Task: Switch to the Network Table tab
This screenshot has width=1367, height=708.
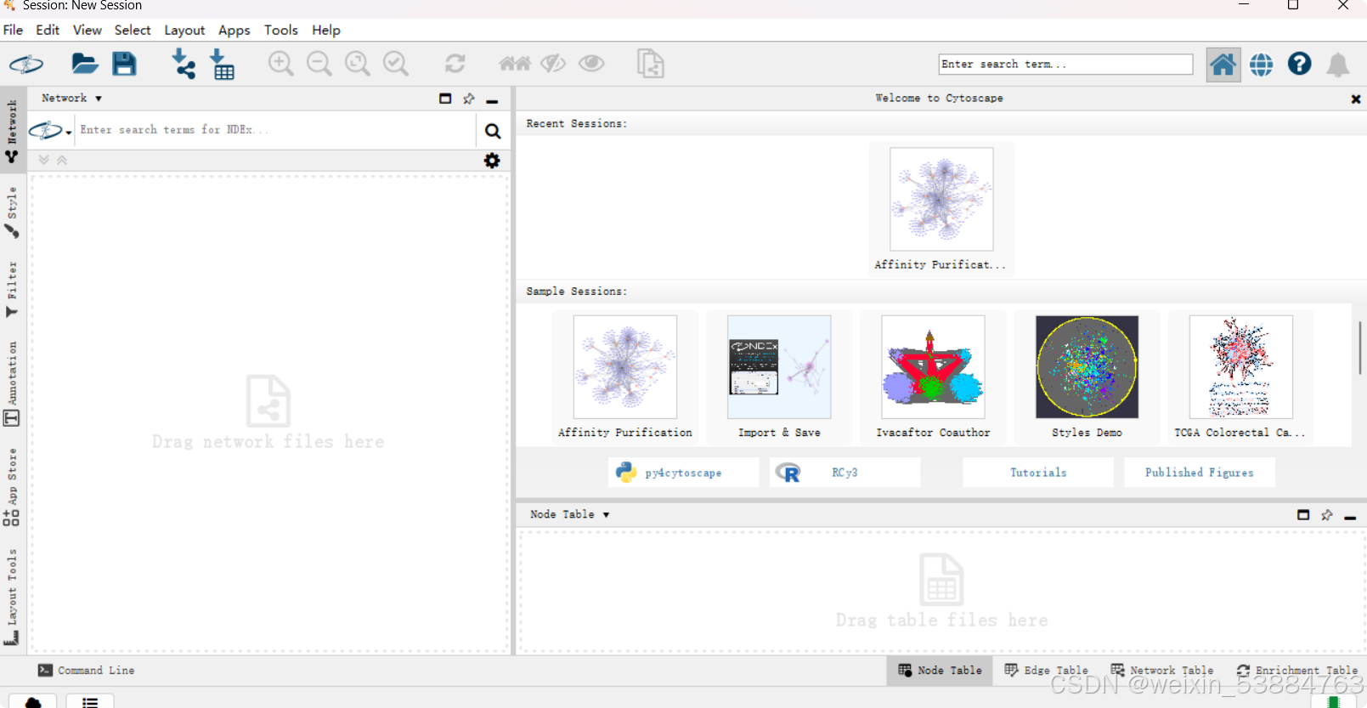Action: click(1162, 671)
